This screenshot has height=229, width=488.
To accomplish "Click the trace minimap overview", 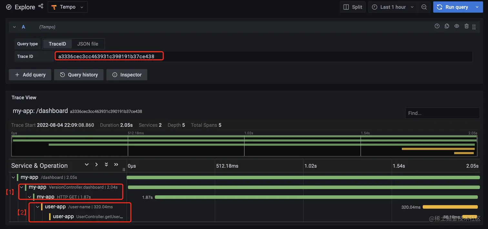I will click(x=244, y=146).
